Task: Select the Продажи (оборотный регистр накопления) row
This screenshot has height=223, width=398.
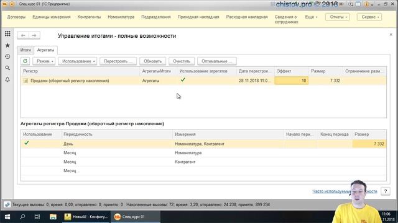Action: coord(203,81)
